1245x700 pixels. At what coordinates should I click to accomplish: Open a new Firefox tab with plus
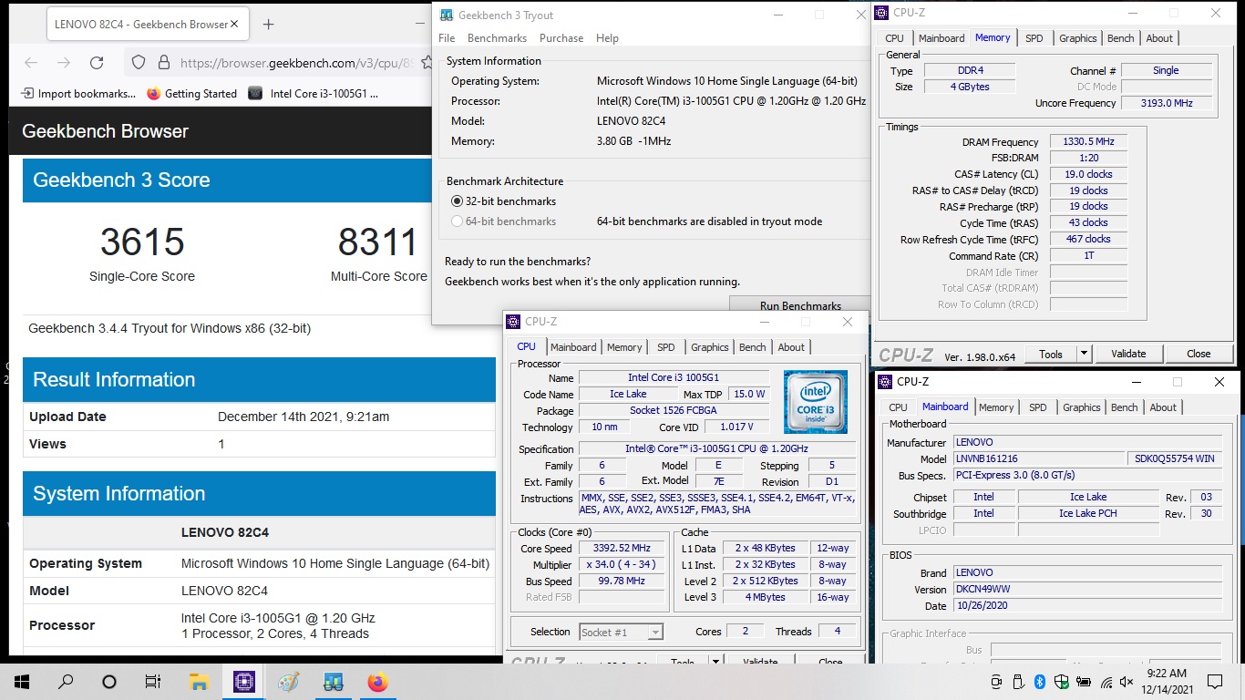(268, 25)
